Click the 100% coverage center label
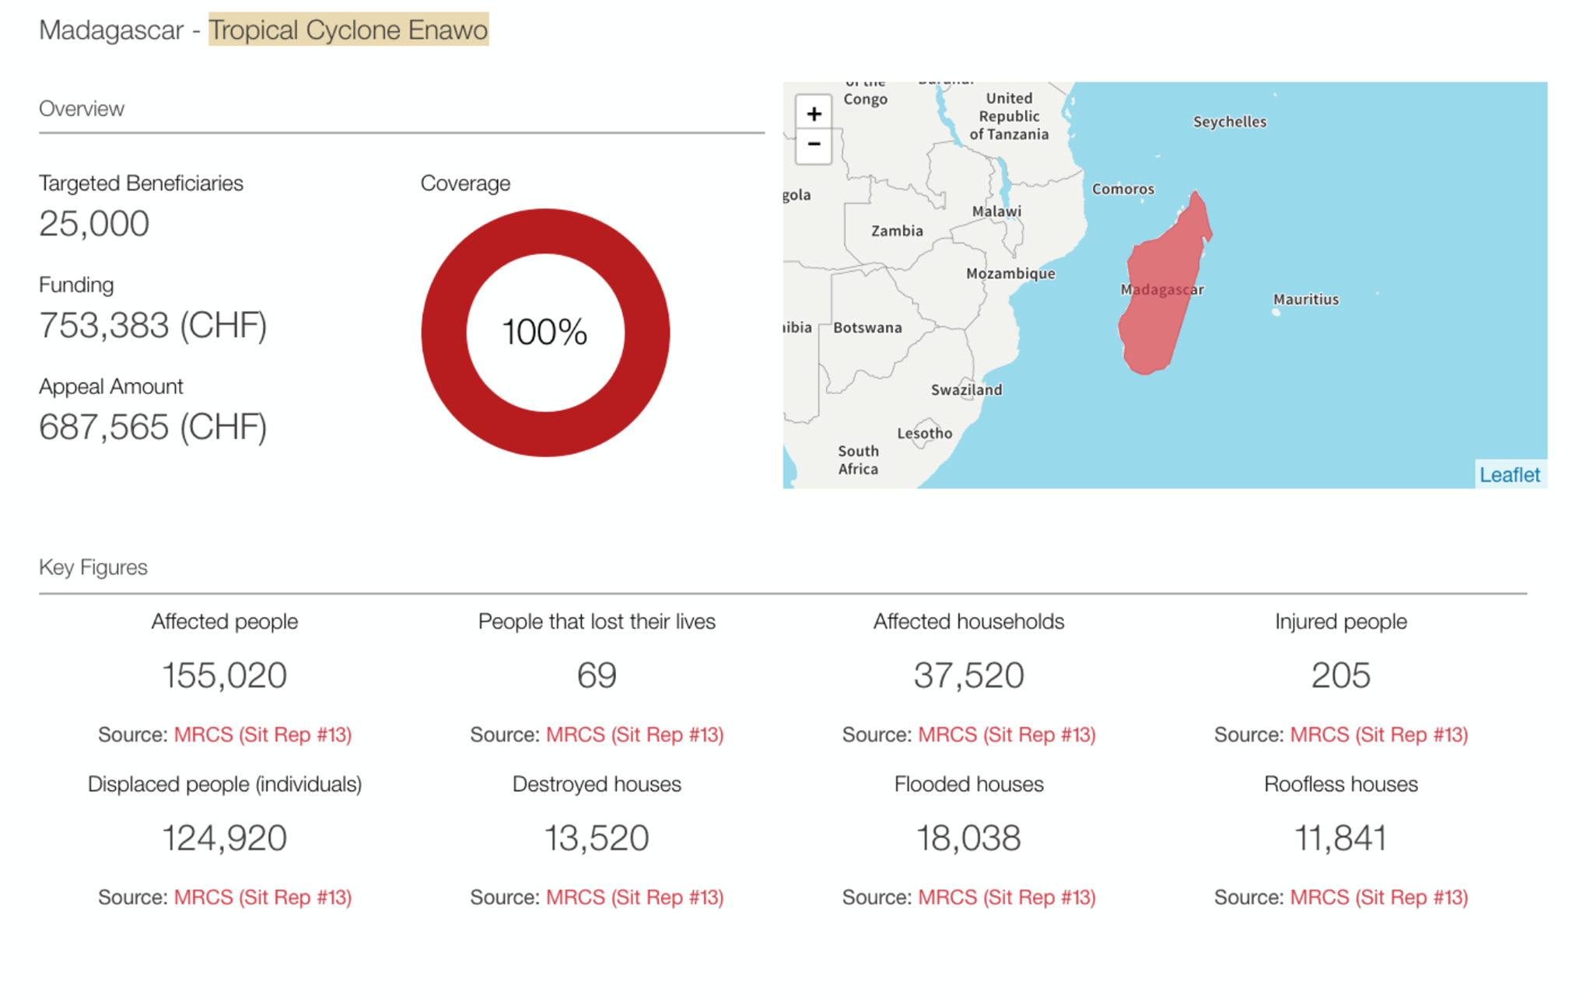1593x995 pixels. coord(545,333)
